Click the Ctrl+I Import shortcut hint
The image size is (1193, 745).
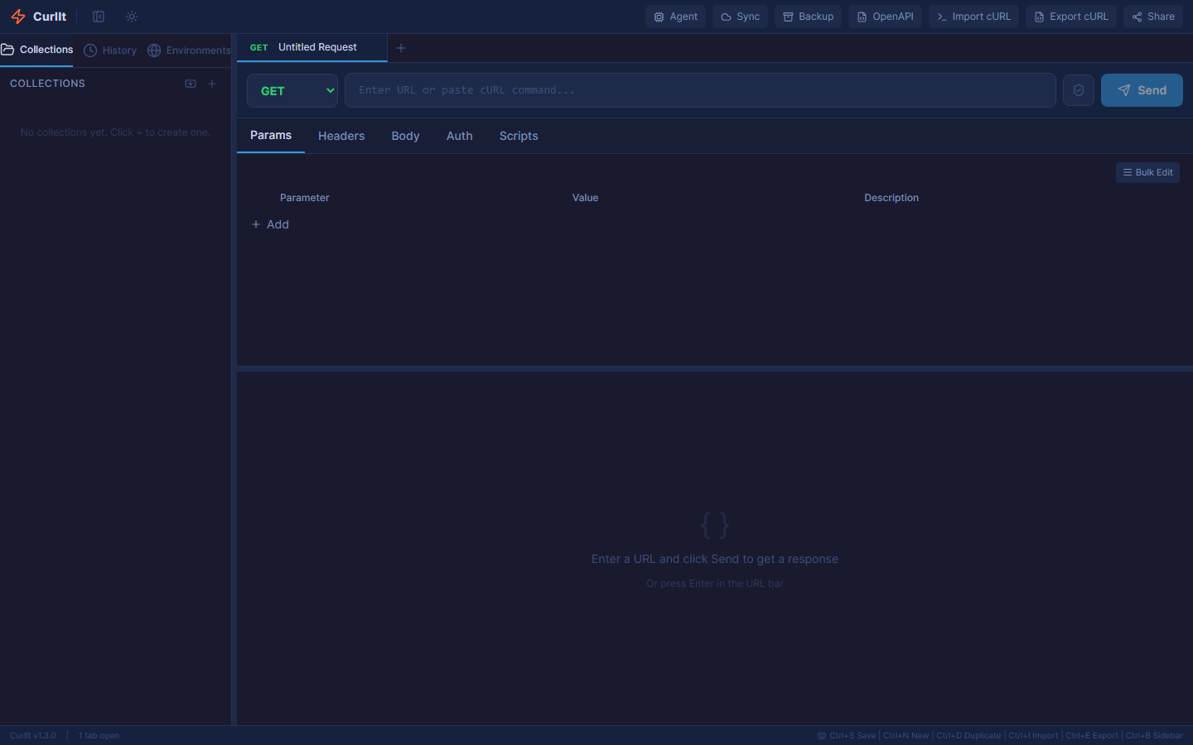(x=1033, y=736)
